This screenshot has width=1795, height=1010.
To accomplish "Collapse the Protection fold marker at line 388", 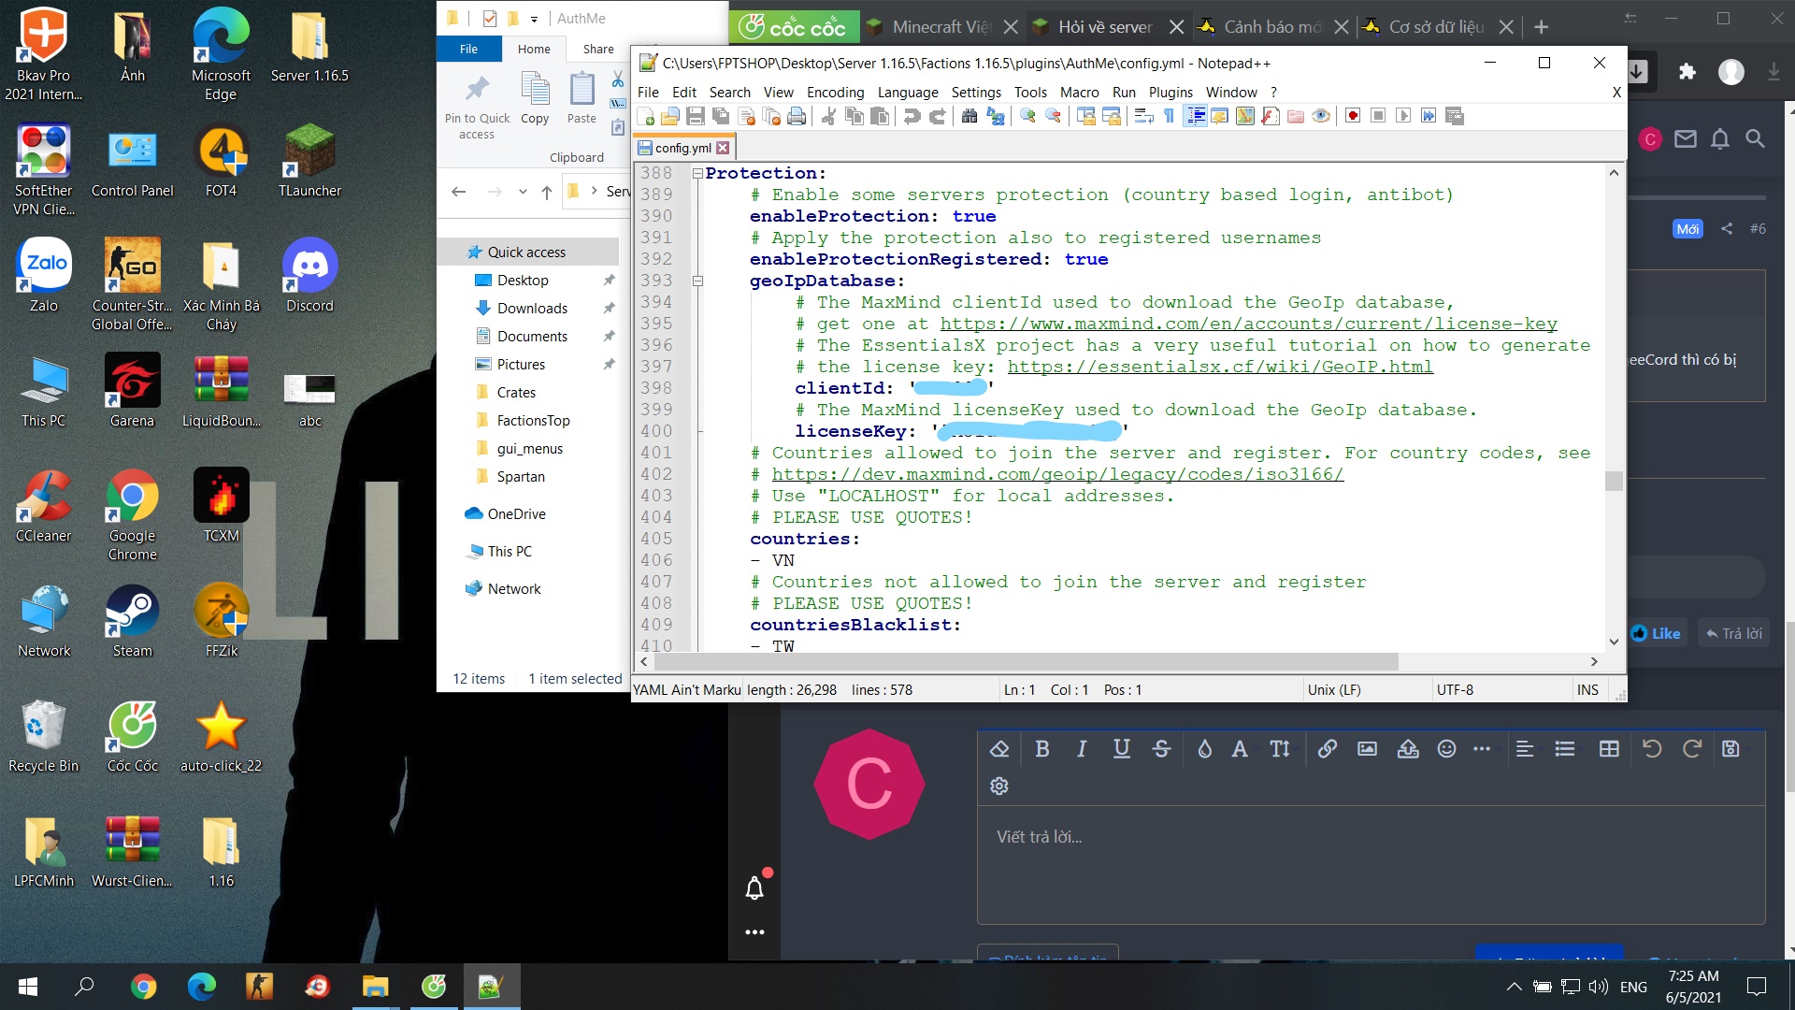I will 697,174.
